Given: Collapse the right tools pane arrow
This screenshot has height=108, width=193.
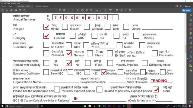Looking at the screenshot, I should [x=188, y=58].
